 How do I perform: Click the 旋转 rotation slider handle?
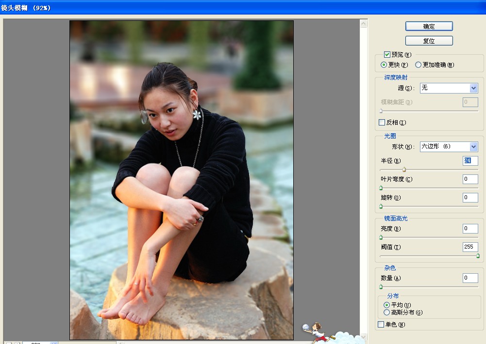(381, 206)
